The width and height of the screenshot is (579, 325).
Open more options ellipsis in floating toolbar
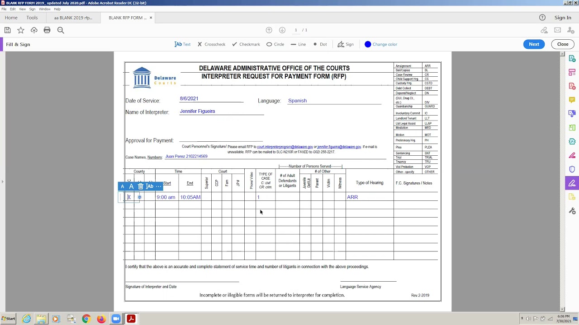click(158, 186)
